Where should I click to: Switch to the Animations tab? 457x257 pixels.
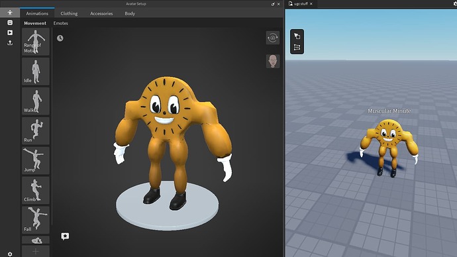37,13
